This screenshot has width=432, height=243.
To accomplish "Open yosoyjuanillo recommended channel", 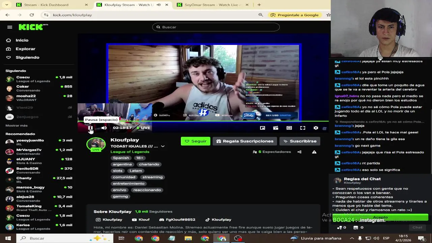I will (39, 142).
